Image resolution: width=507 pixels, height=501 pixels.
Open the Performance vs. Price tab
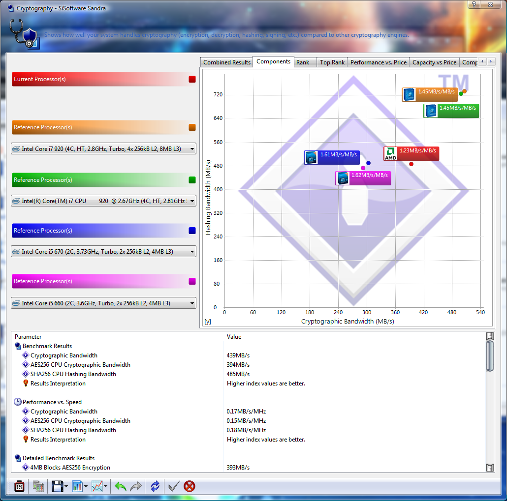pyautogui.click(x=378, y=62)
